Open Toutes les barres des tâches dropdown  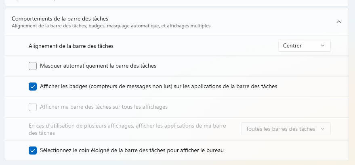(x=286, y=129)
